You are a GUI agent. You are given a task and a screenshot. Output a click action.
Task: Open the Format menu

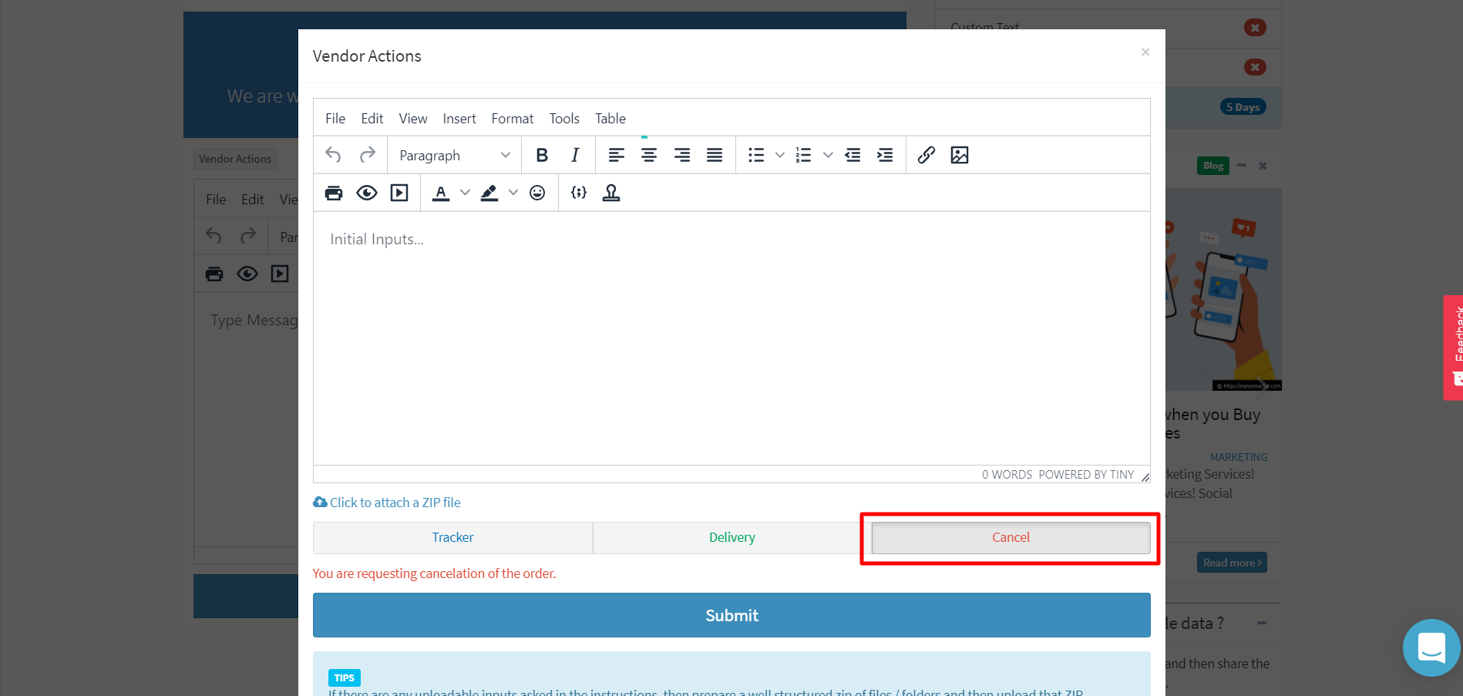[x=512, y=119]
